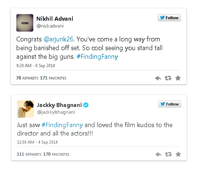The image size is (206, 172).
Task: Open the 9:20 AM - 8 Sep 2014 timestamp
Action: click(x=36, y=65)
